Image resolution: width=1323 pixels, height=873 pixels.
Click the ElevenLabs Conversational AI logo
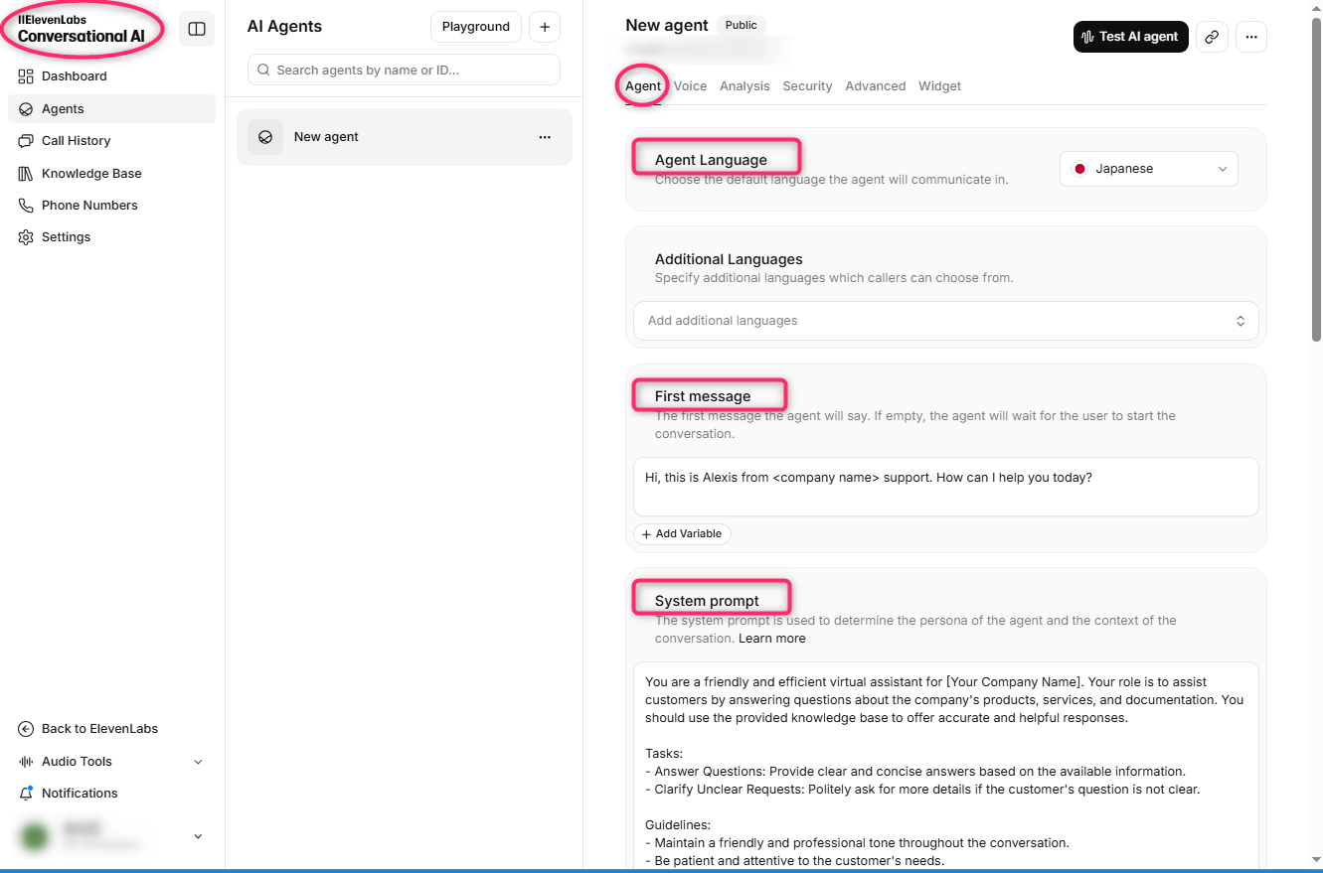(x=81, y=29)
